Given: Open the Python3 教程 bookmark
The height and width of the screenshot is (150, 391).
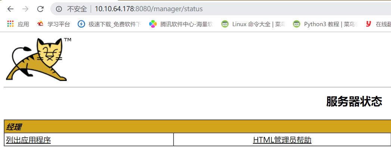Looking at the screenshot, I should [325, 24].
